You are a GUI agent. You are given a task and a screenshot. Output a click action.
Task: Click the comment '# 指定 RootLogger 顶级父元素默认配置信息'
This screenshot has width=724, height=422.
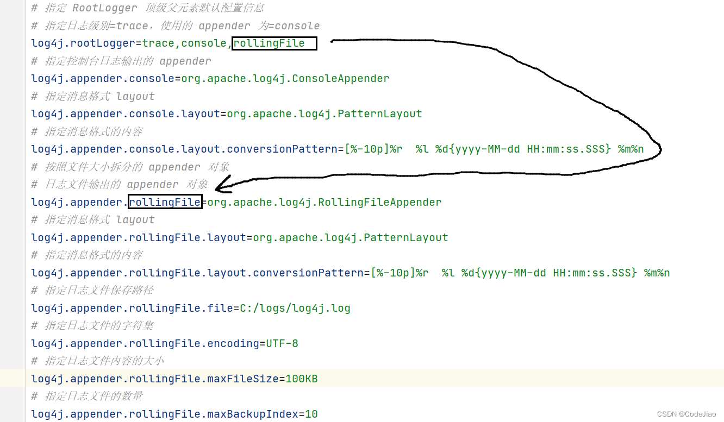[x=148, y=8]
